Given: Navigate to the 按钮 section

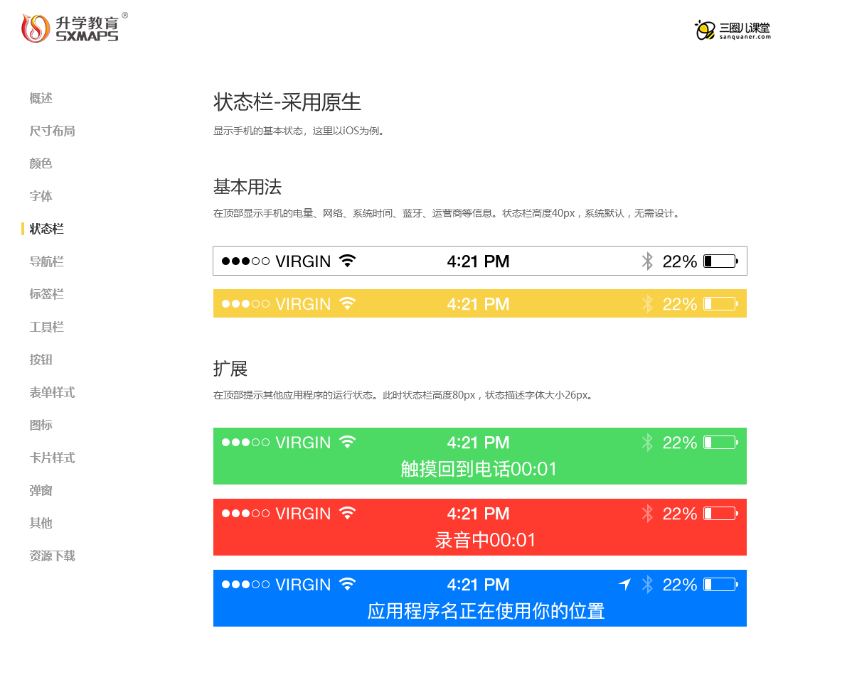Looking at the screenshot, I should point(41,359).
